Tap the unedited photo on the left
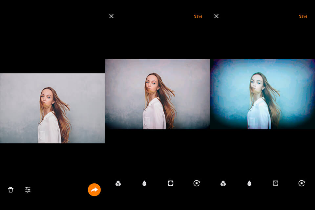This screenshot has height=210, width=315. click(52, 108)
